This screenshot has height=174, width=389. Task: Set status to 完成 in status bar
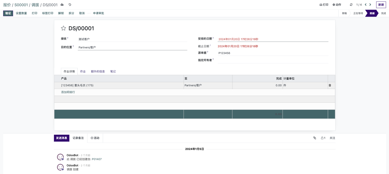click(383, 13)
